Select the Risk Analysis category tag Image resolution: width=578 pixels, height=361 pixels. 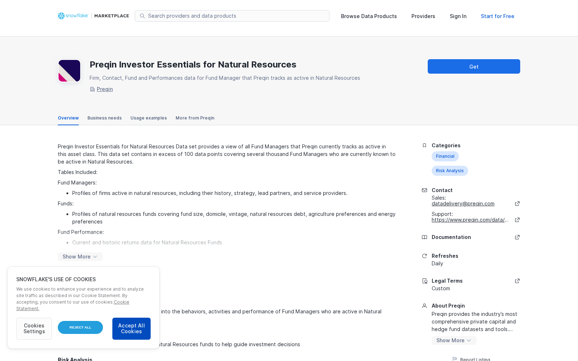(x=450, y=171)
